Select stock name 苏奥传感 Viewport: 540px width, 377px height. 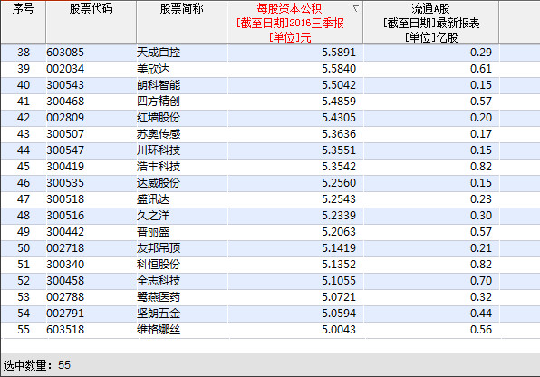coord(159,134)
